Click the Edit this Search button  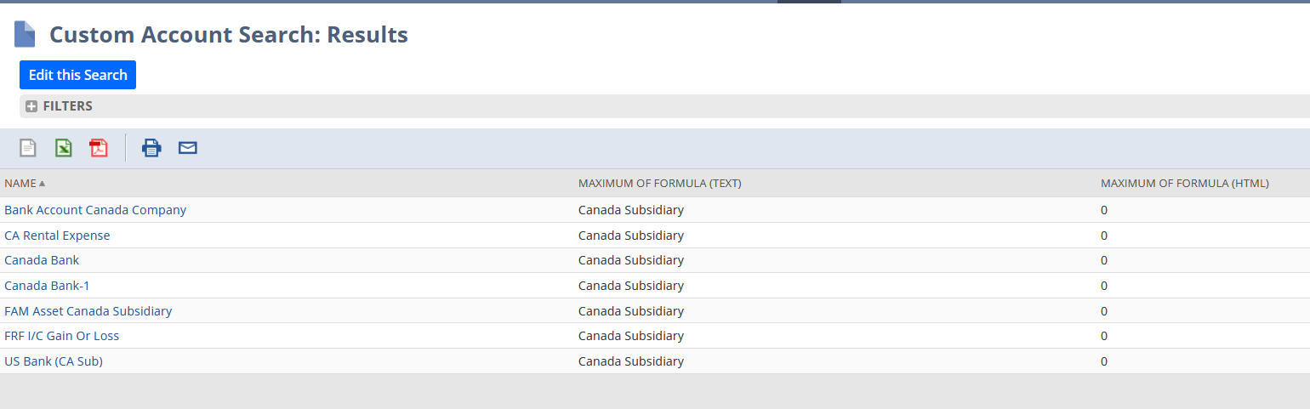[x=77, y=75]
